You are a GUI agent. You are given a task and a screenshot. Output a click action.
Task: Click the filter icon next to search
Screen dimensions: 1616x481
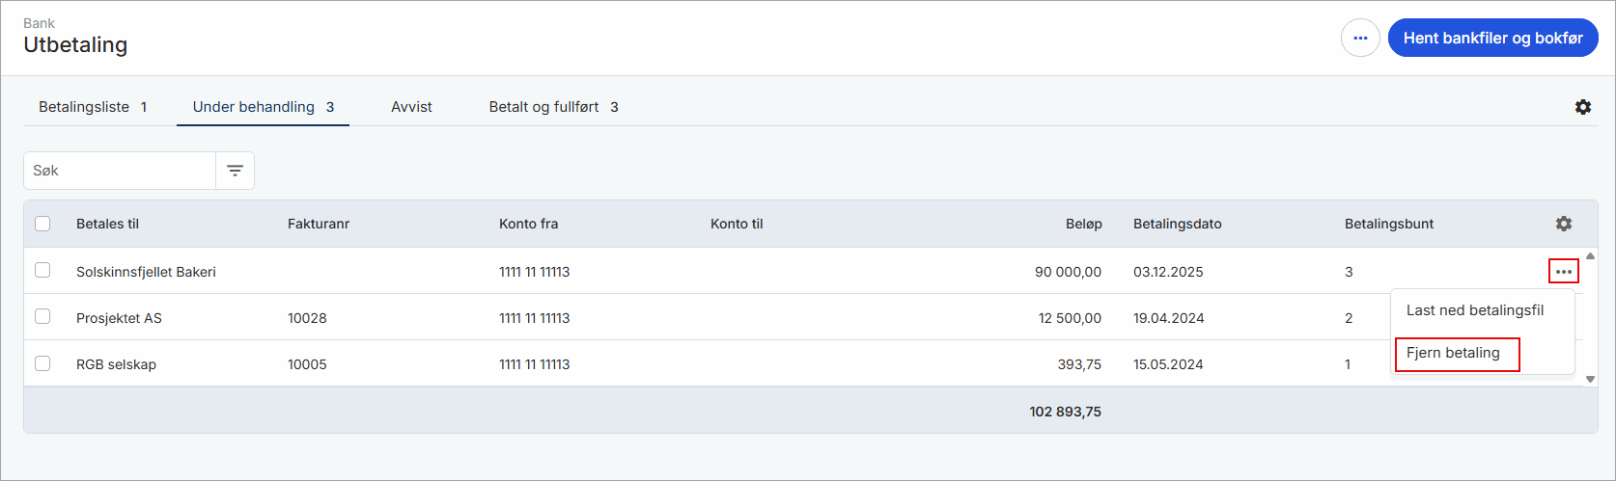[235, 171]
